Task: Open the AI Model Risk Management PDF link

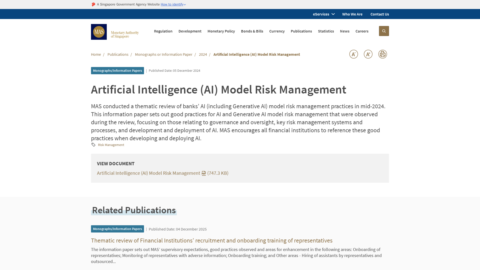Action: (x=148, y=173)
